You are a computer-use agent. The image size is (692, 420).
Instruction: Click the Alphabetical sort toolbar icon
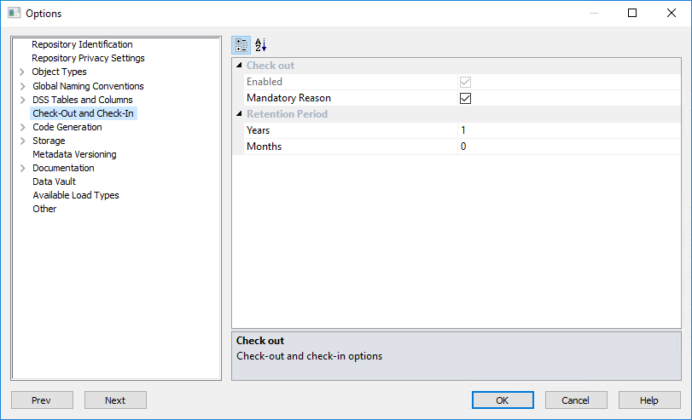coord(261,45)
